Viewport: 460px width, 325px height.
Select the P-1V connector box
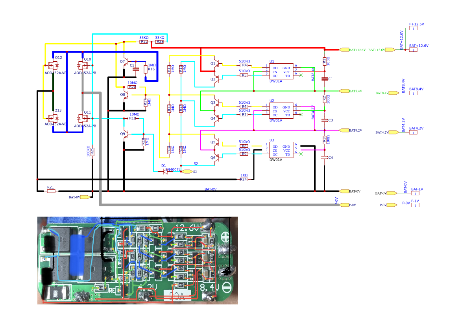point(415,205)
